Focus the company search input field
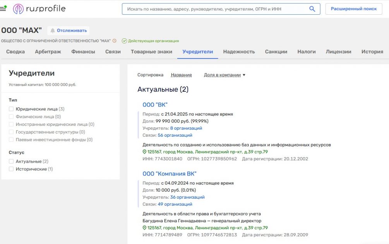This screenshot has width=389, height=244. 215,9
